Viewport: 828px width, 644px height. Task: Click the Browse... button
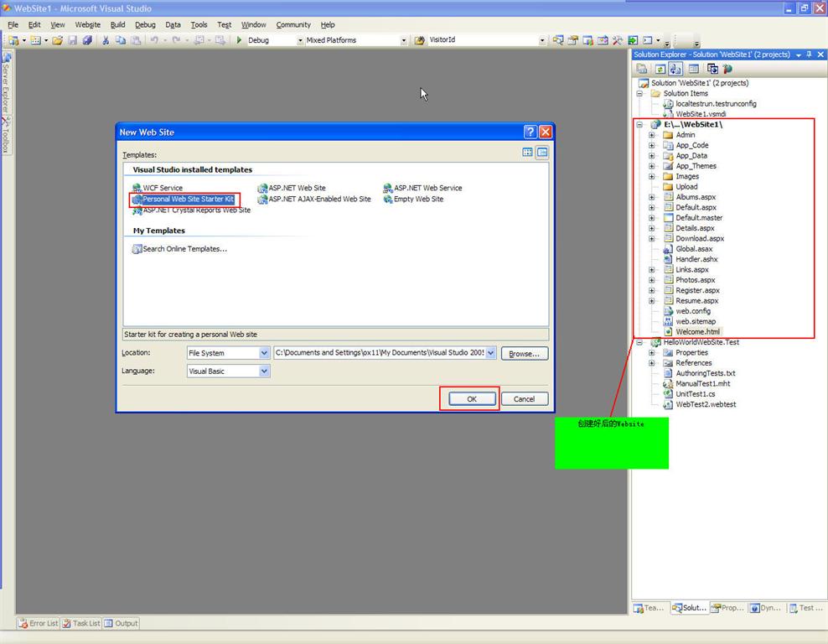[x=525, y=353]
